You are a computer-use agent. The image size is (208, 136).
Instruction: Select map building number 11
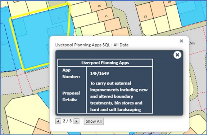click(x=106, y=16)
